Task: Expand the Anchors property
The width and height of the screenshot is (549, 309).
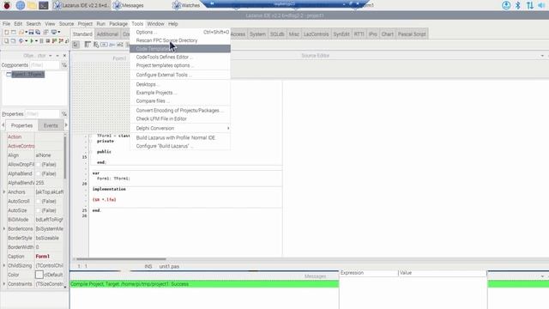Action: pos(4,192)
